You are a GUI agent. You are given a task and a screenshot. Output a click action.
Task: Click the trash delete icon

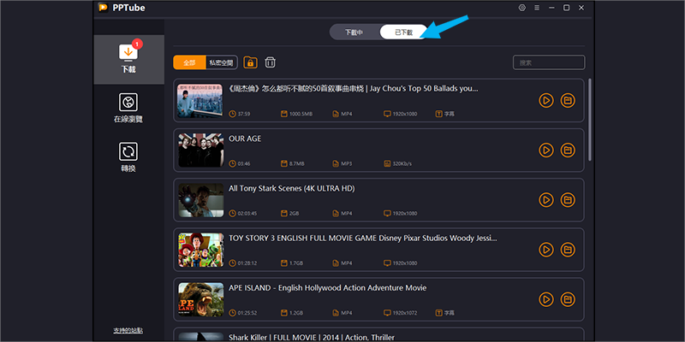coord(270,62)
